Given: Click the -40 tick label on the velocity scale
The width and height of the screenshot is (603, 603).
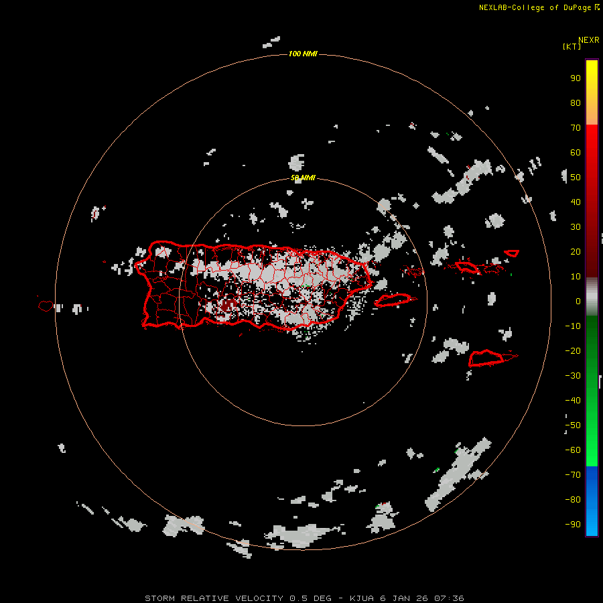Looking at the screenshot, I should [573, 401].
